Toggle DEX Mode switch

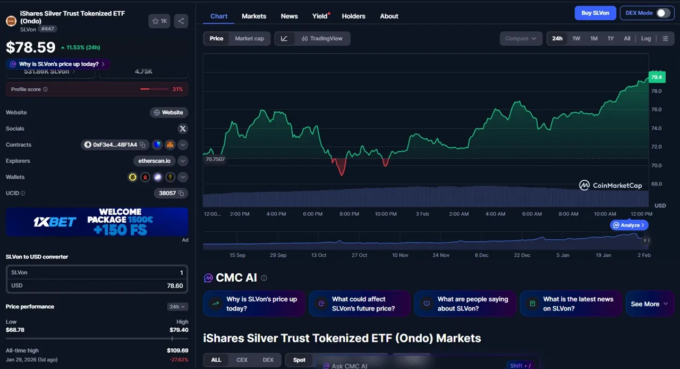(x=663, y=13)
